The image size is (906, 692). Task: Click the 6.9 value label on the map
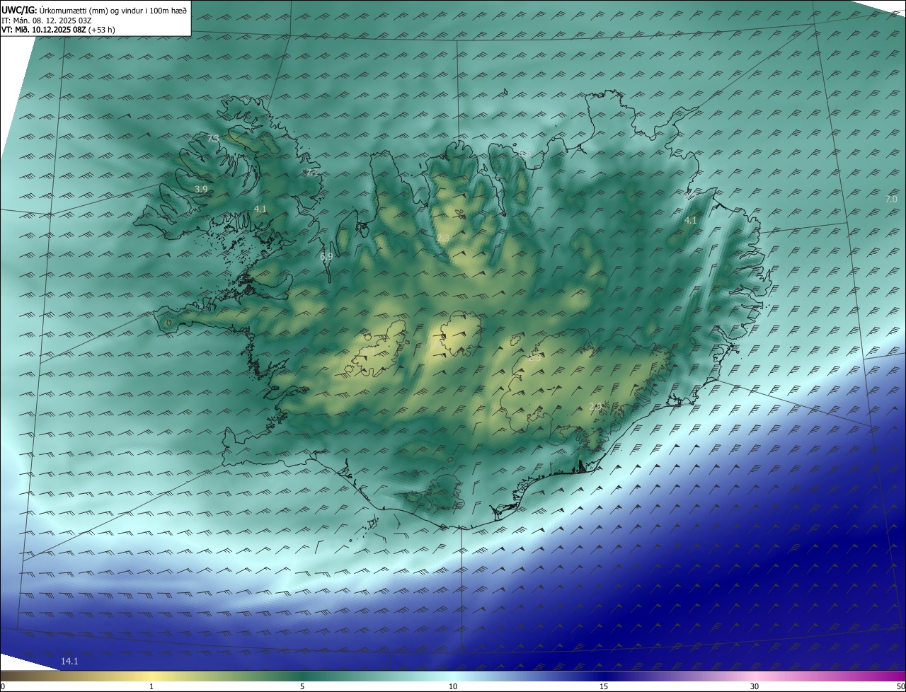[x=326, y=256]
